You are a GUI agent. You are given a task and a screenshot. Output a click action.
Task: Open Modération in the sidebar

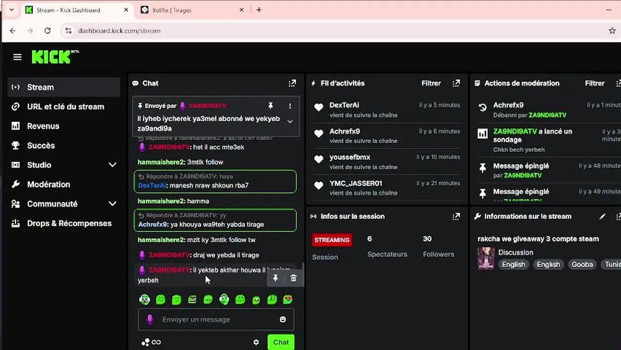(64, 184)
